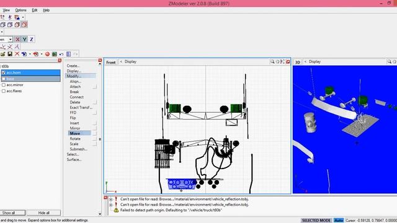Open the dropdown arrow beside import icon
Image resolution: width=397 pixels, height=223 pixels.
pos(30,54)
